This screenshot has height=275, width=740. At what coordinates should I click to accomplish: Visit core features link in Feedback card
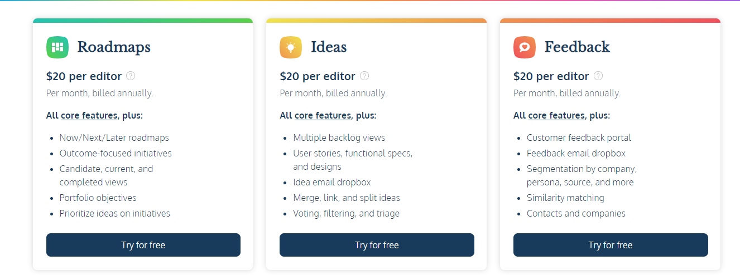tap(556, 116)
